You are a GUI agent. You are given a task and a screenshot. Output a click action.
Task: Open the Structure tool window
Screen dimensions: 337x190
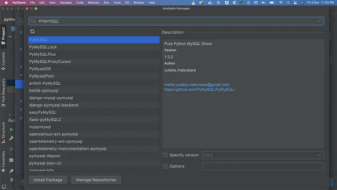tap(3, 132)
